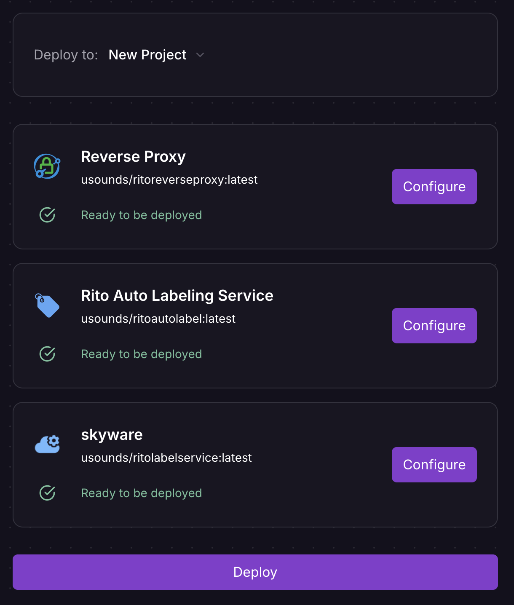Screen dimensions: 514x605
Task: Configure the Rito Auto Labeling Service
Action: (434, 326)
